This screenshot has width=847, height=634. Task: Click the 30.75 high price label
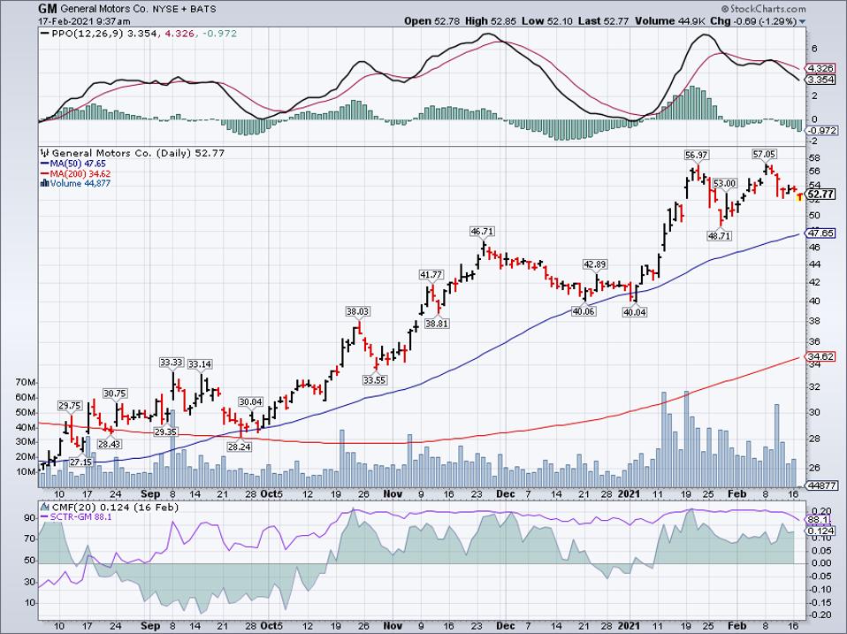115,393
